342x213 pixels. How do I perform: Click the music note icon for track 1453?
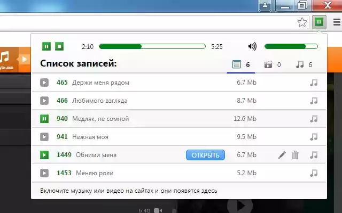[314, 173]
